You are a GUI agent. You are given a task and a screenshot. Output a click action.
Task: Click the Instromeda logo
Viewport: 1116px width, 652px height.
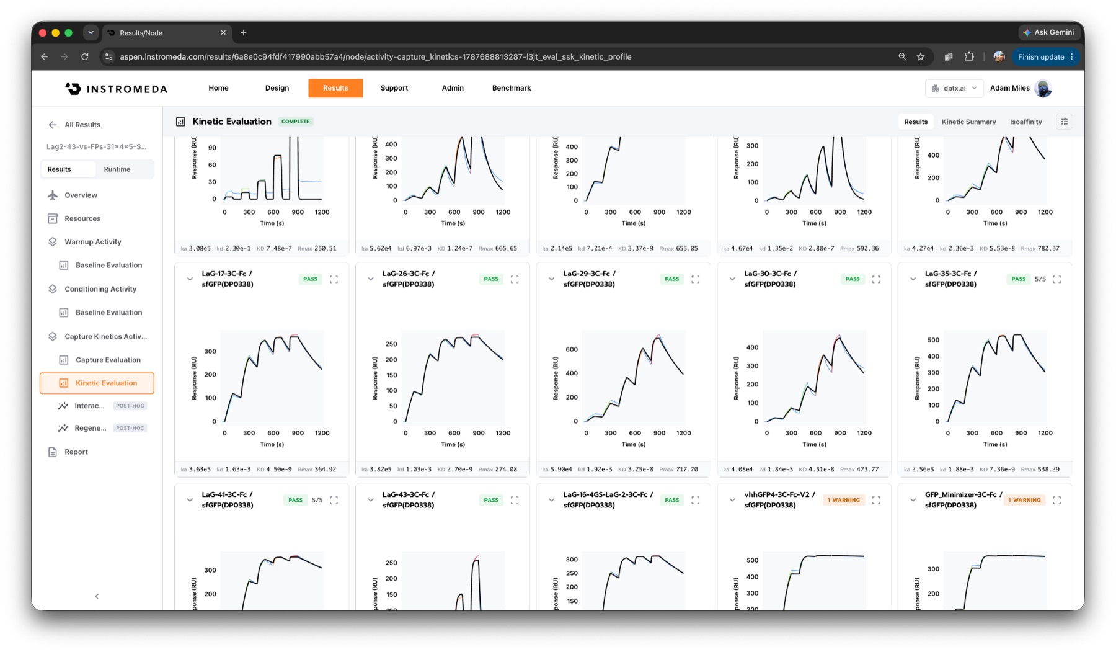(116, 89)
